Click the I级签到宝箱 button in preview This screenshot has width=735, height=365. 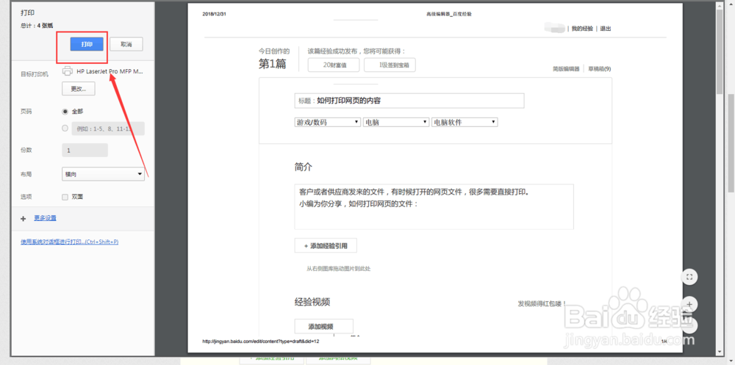pyautogui.click(x=390, y=65)
